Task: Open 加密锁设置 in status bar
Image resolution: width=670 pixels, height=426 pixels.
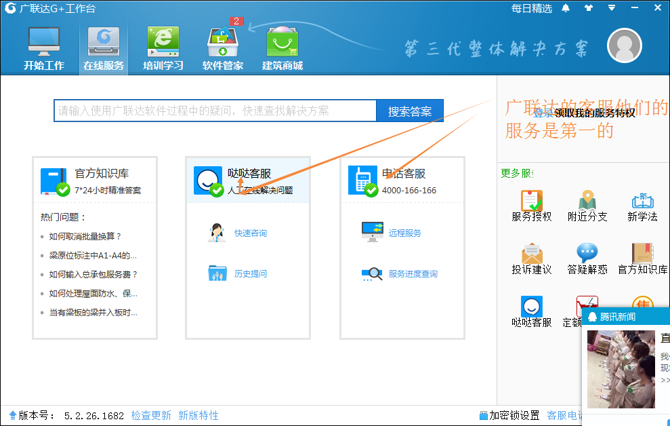Action: click(509, 415)
